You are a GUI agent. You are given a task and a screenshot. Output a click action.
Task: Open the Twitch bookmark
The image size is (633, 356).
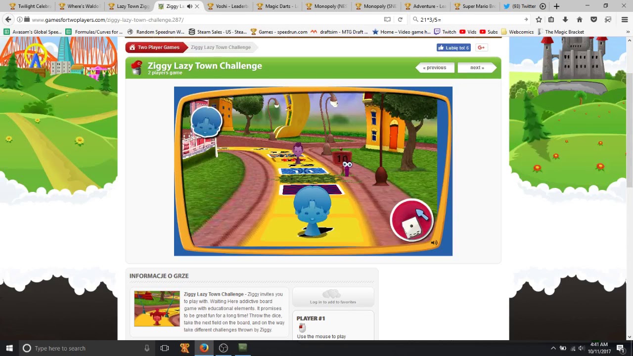445,32
